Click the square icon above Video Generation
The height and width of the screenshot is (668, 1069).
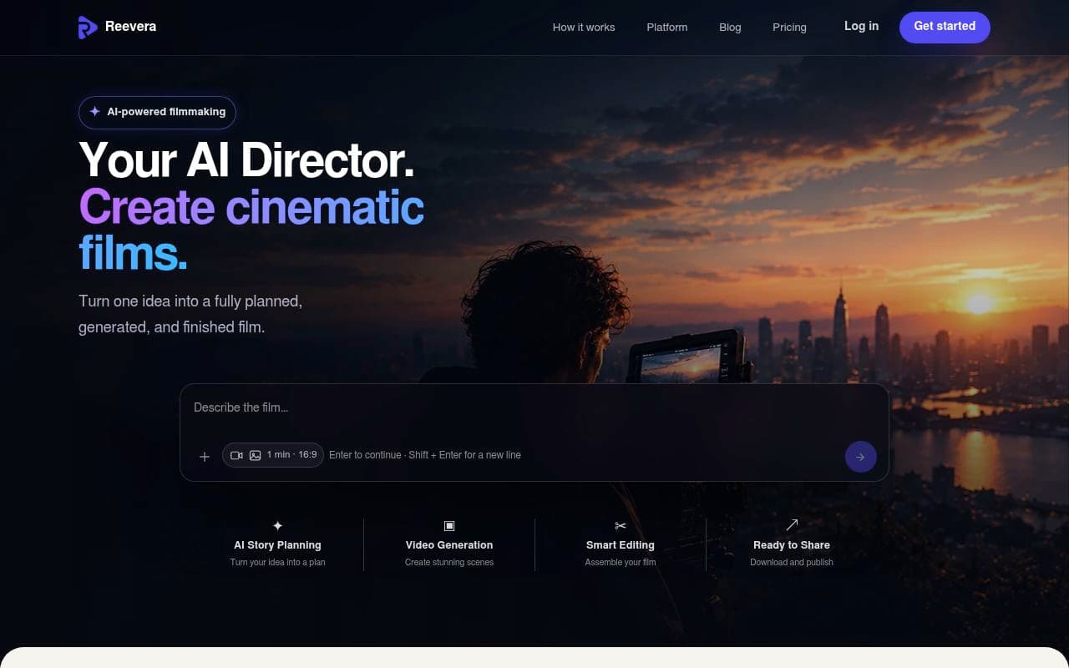pyautogui.click(x=449, y=525)
